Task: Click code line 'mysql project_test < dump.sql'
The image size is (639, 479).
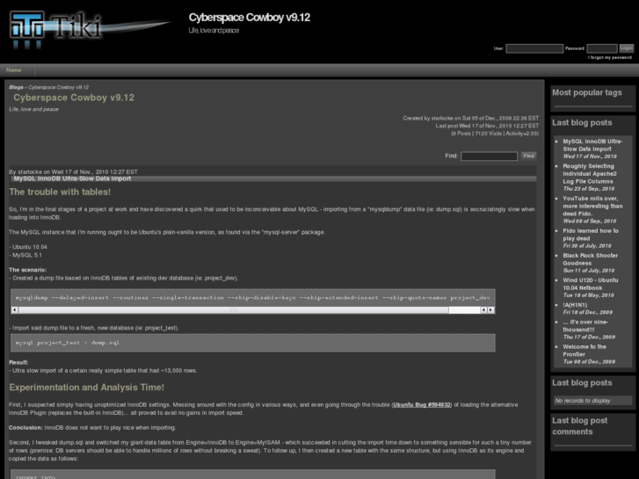Action: 68,343
